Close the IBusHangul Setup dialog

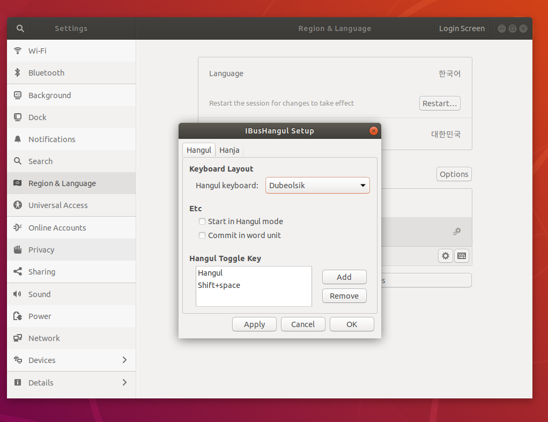coord(374,131)
